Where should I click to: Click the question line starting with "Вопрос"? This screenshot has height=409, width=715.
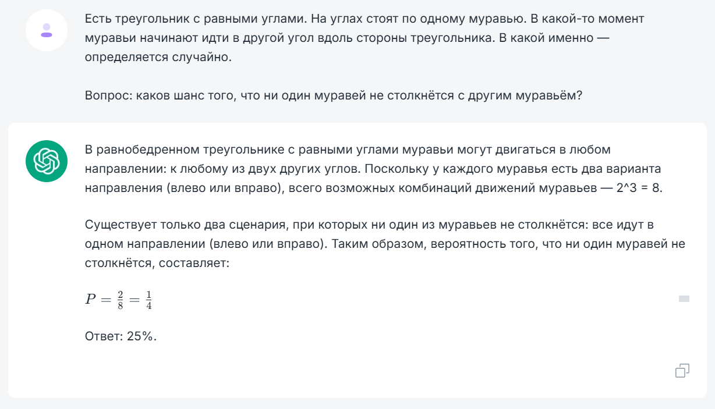click(333, 96)
